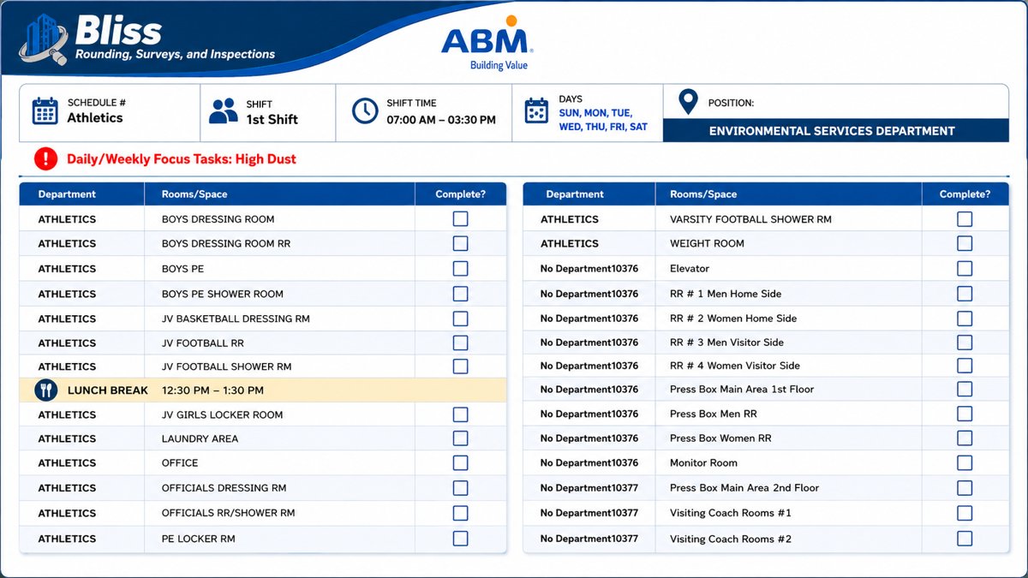The image size is (1028, 578).
Task: Tick the Elevator row checkbox
Action: (x=965, y=269)
